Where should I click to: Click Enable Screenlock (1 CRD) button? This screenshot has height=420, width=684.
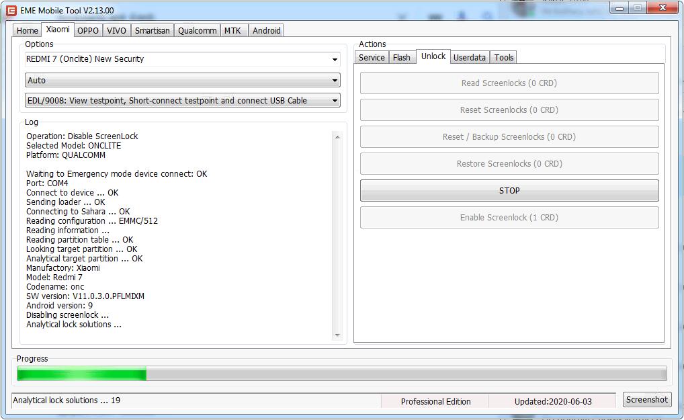509,217
